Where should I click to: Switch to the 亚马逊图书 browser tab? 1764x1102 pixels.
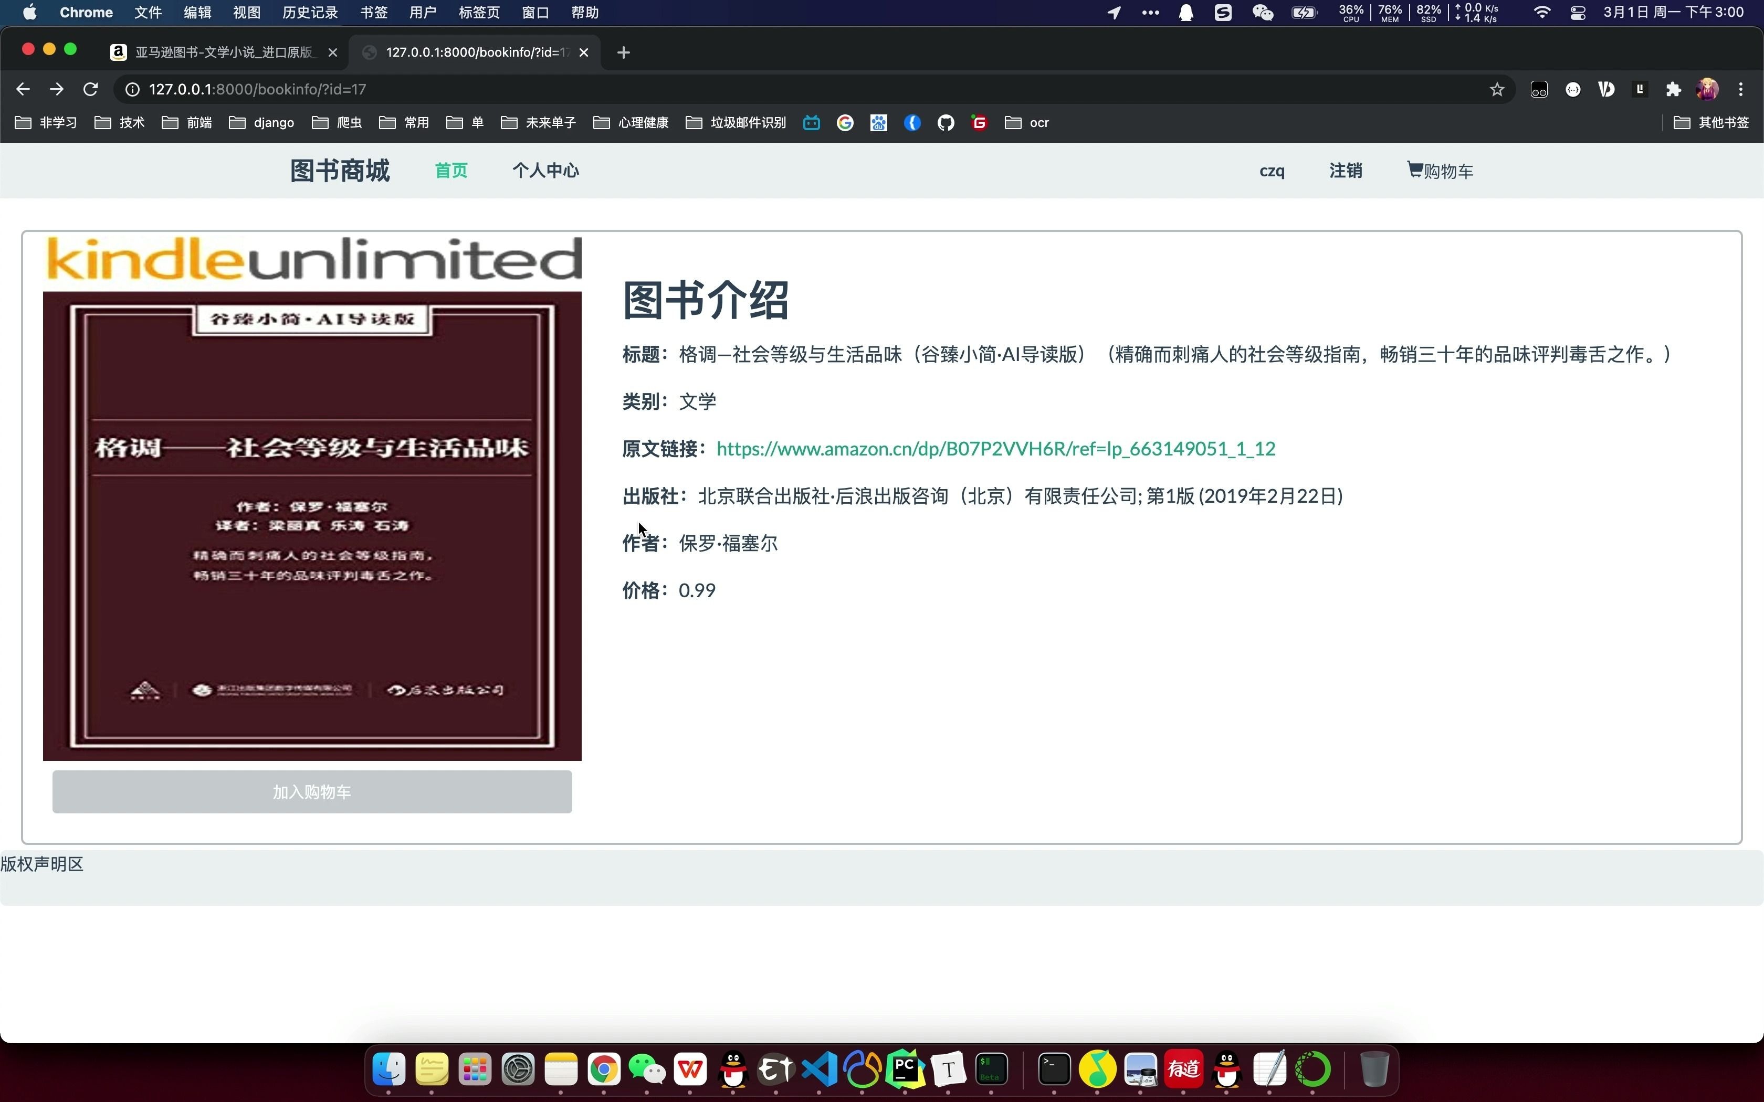tap(219, 52)
